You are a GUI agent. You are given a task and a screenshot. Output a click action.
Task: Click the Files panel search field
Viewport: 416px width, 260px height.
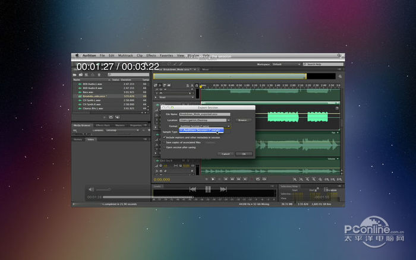click(128, 75)
